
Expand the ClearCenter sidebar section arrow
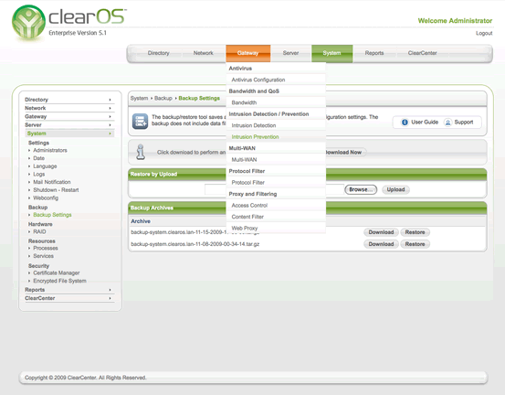coord(110,298)
